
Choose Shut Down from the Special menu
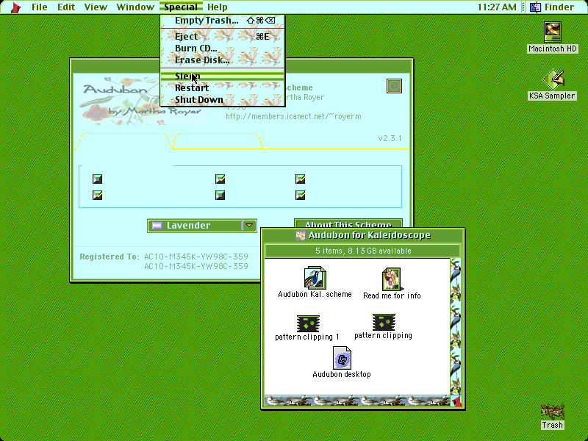tap(223, 100)
